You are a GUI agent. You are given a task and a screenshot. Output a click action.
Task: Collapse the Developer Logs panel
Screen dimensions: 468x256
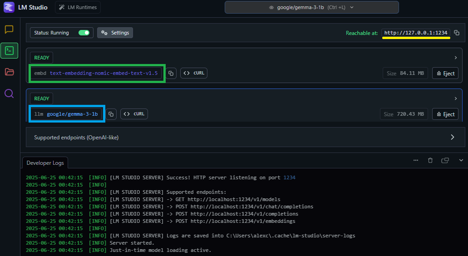click(461, 160)
